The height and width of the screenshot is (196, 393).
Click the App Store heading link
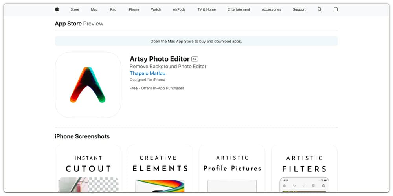pos(68,24)
